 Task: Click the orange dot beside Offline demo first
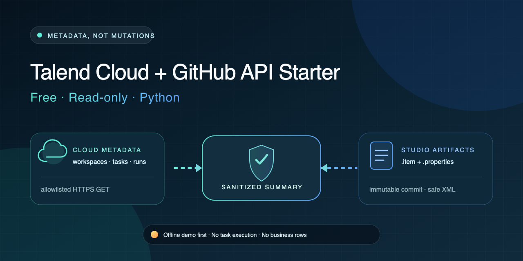point(154,234)
